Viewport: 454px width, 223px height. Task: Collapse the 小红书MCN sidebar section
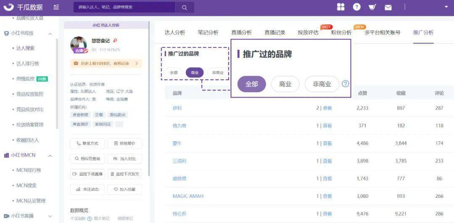pos(50,156)
